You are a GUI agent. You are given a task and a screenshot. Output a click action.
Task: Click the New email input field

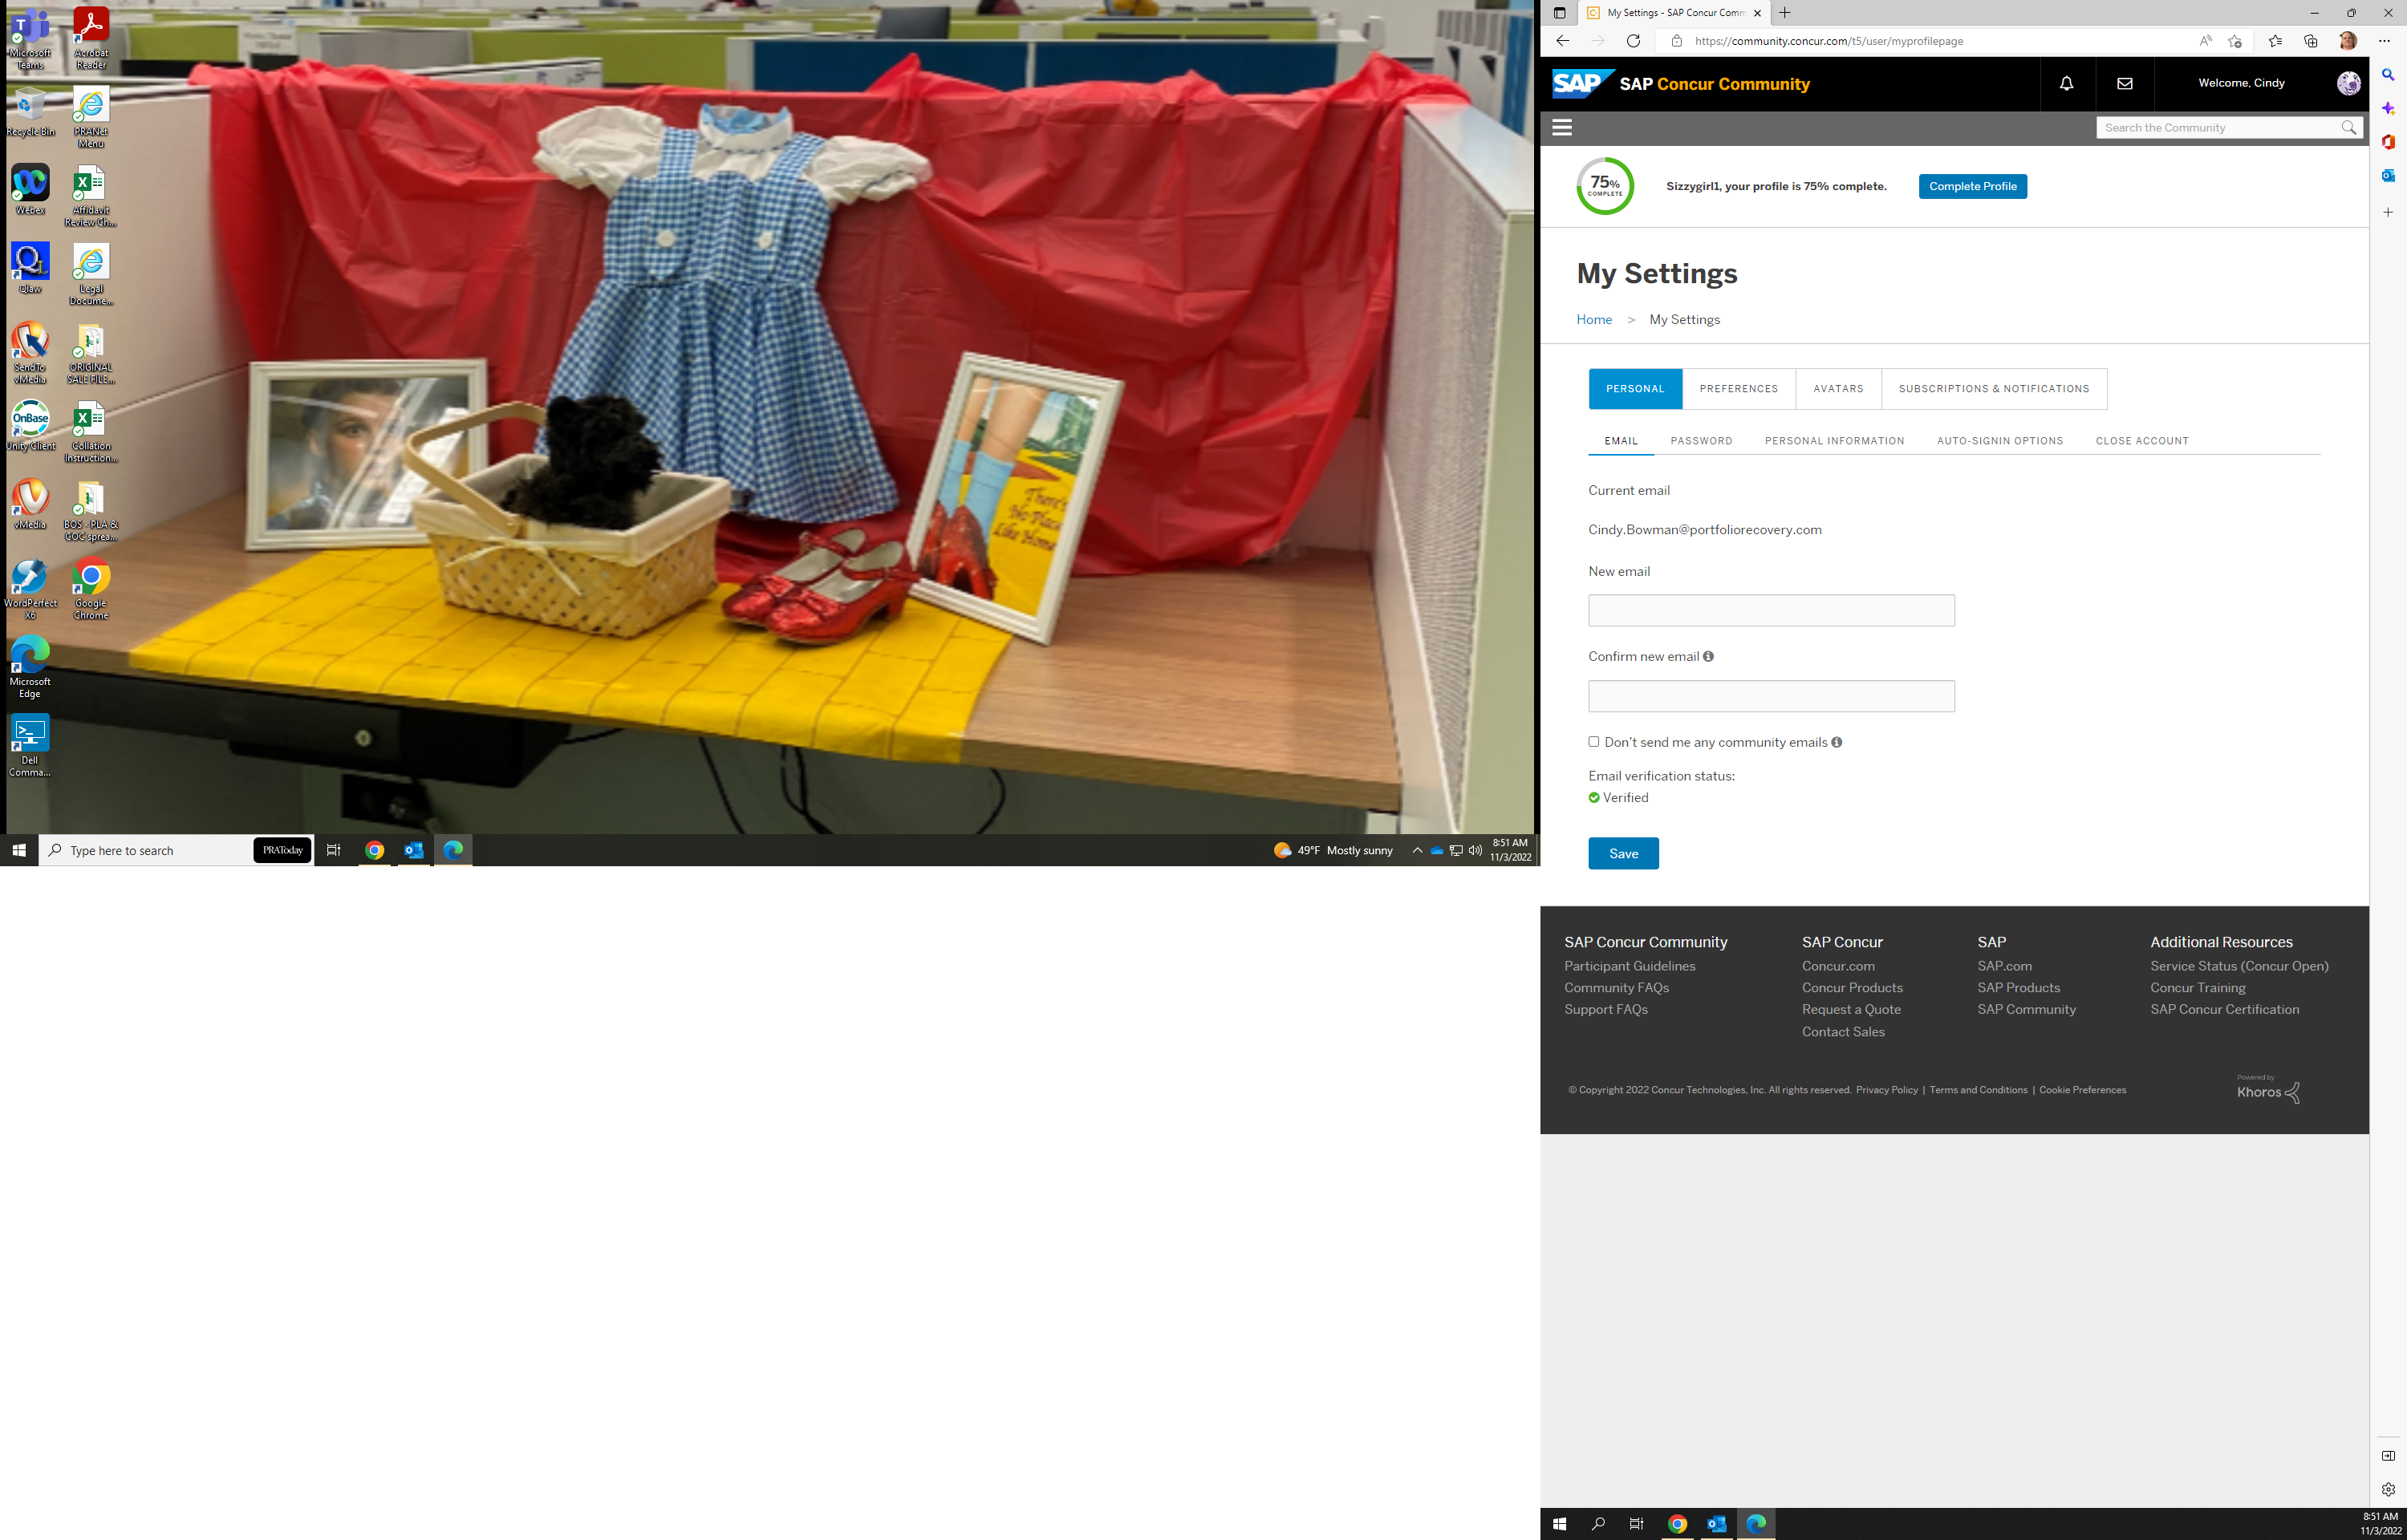click(1771, 611)
